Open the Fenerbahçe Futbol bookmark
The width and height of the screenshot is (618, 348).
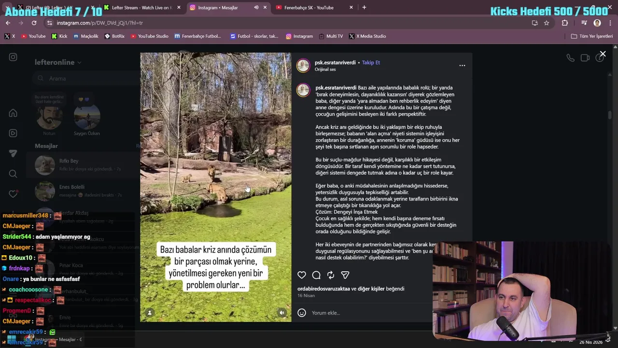point(197,36)
